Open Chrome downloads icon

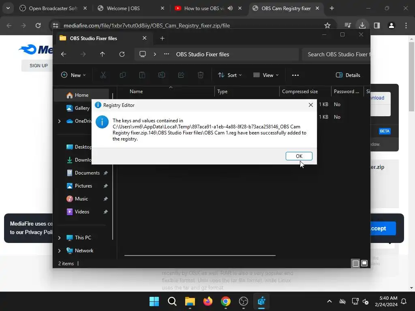362,26
